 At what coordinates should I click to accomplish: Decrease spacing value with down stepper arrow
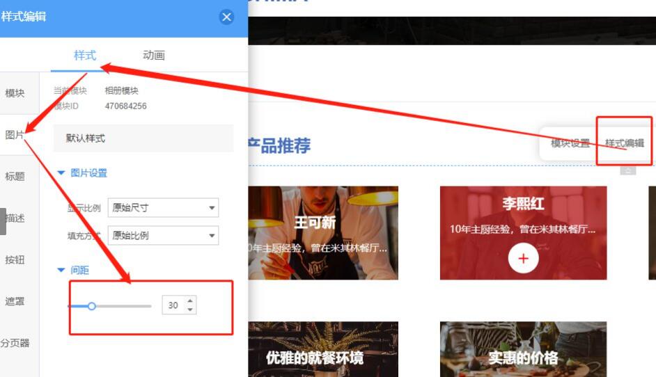pyautogui.click(x=190, y=310)
